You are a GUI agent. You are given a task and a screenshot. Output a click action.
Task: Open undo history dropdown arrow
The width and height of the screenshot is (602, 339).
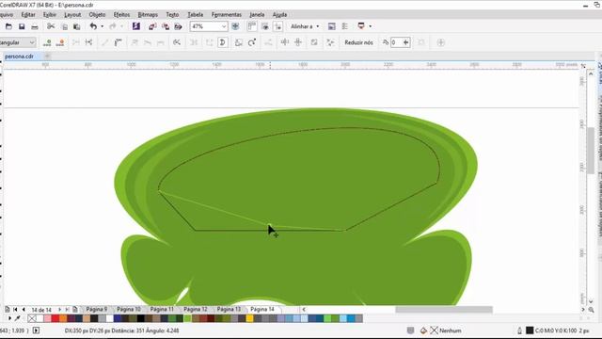(x=103, y=26)
